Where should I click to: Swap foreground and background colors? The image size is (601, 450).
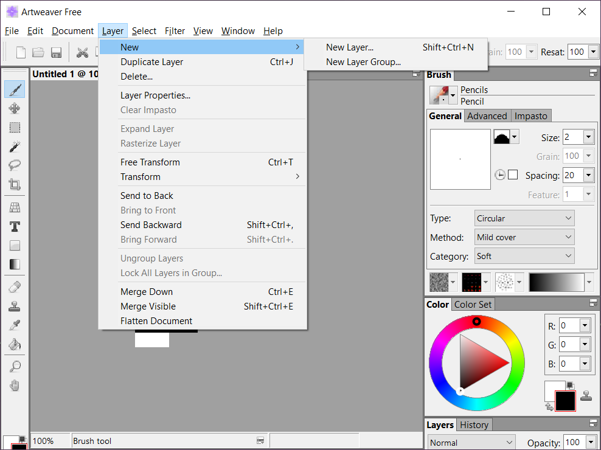click(x=549, y=407)
